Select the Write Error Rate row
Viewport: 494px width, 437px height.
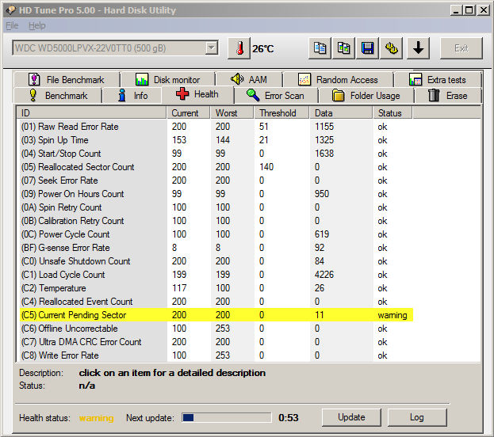(x=216, y=355)
